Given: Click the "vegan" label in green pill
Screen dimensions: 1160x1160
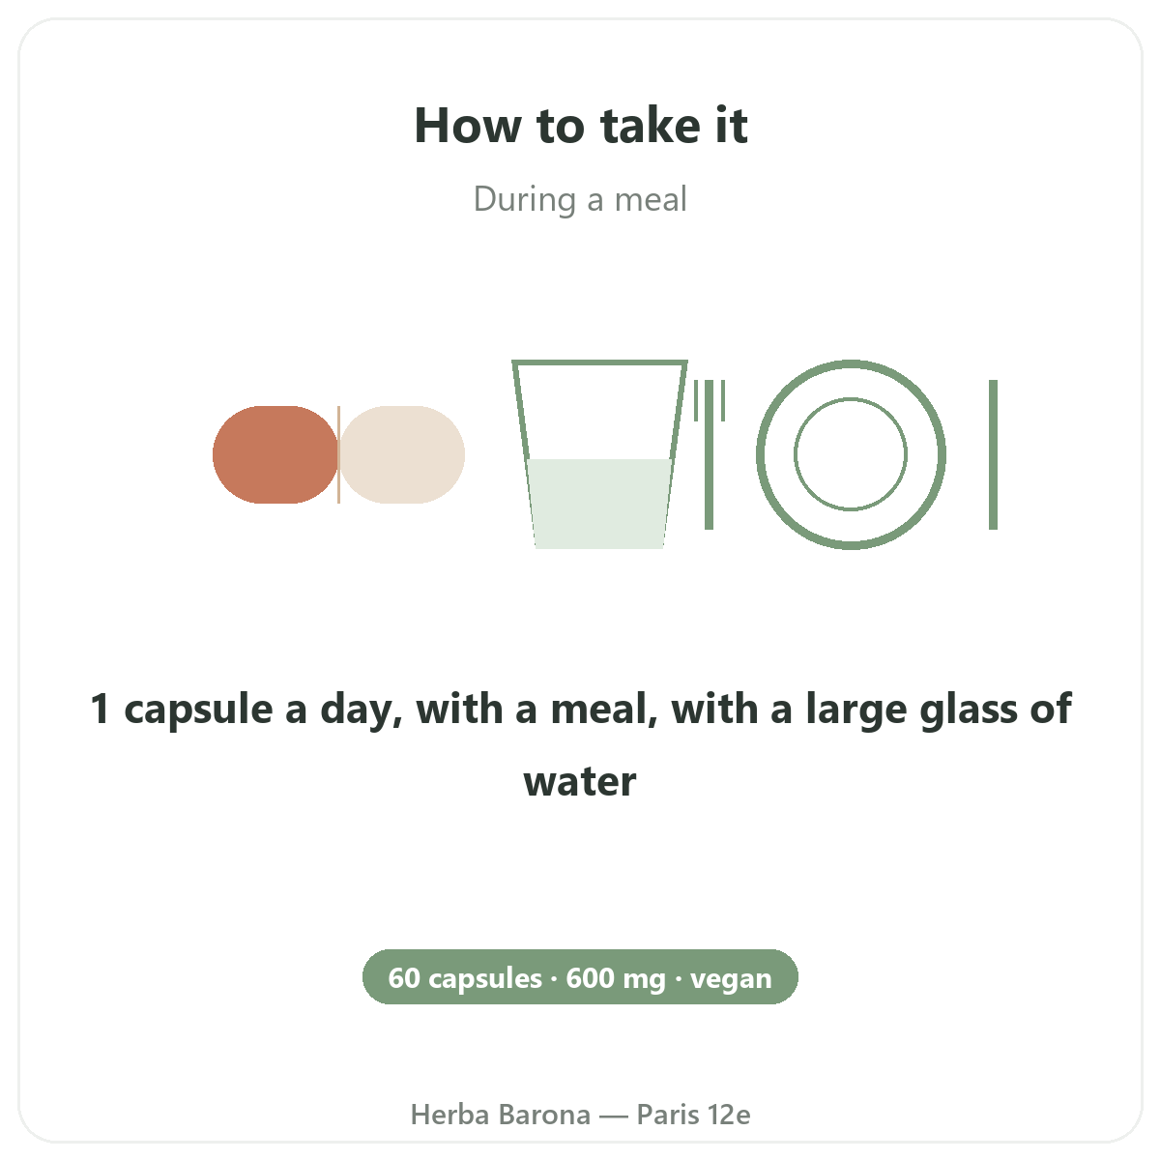Looking at the screenshot, I should point(732,978).
